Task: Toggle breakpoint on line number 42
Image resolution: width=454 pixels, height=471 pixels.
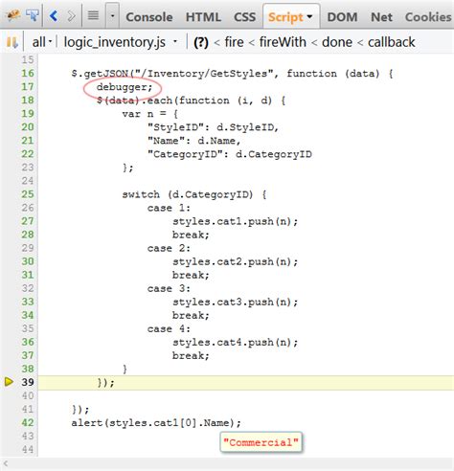Action: (x=28, y=422)
